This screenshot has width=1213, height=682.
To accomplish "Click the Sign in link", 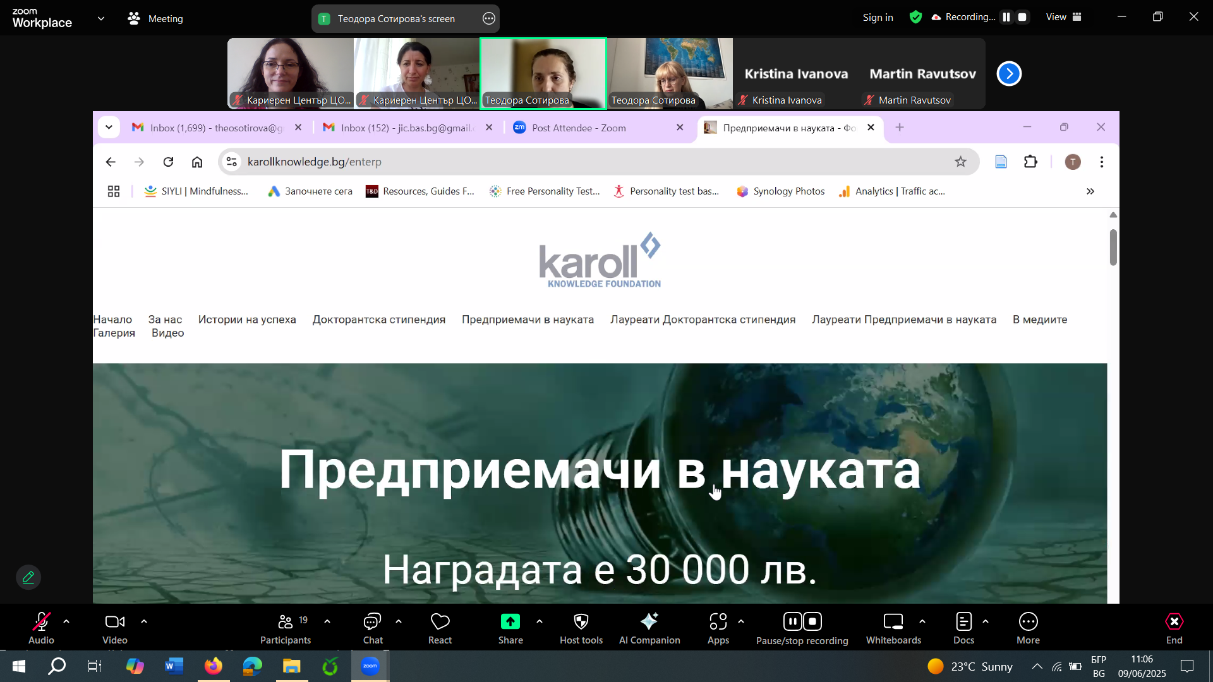I will pos(878,18).
